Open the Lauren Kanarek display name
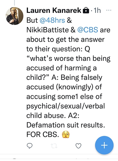 click(54, 10)
